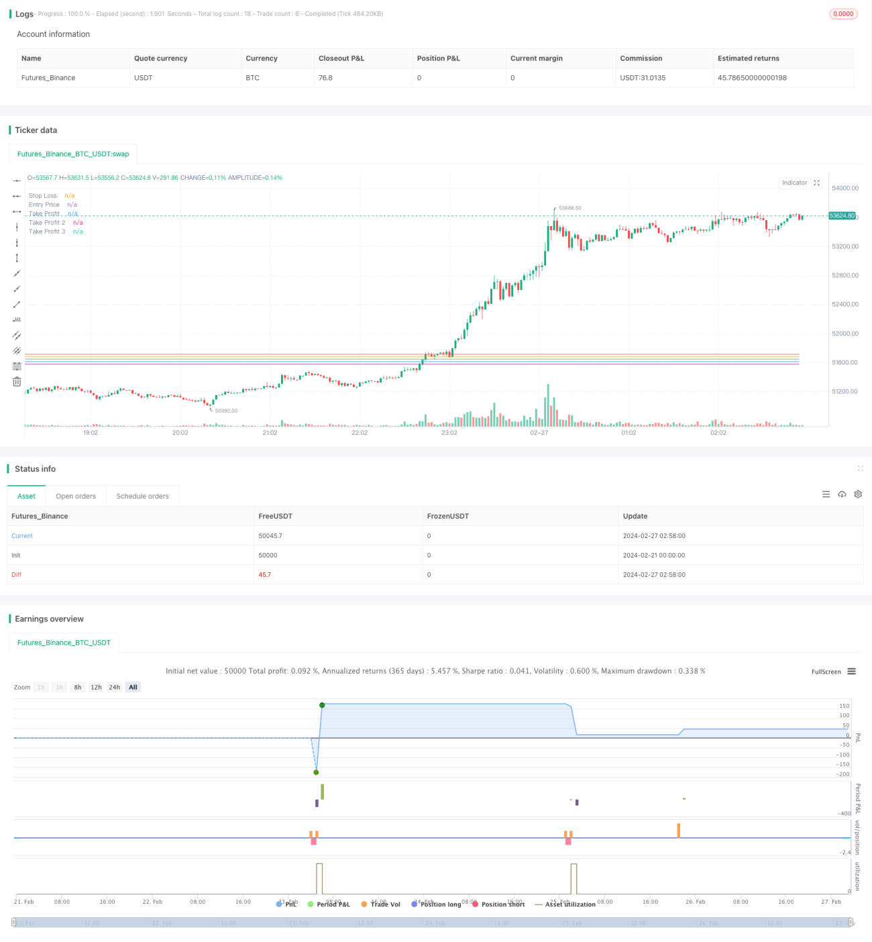Screen dimensions: 872x942
Task: Open the Status info gear settings
Action: pos(858,494)
